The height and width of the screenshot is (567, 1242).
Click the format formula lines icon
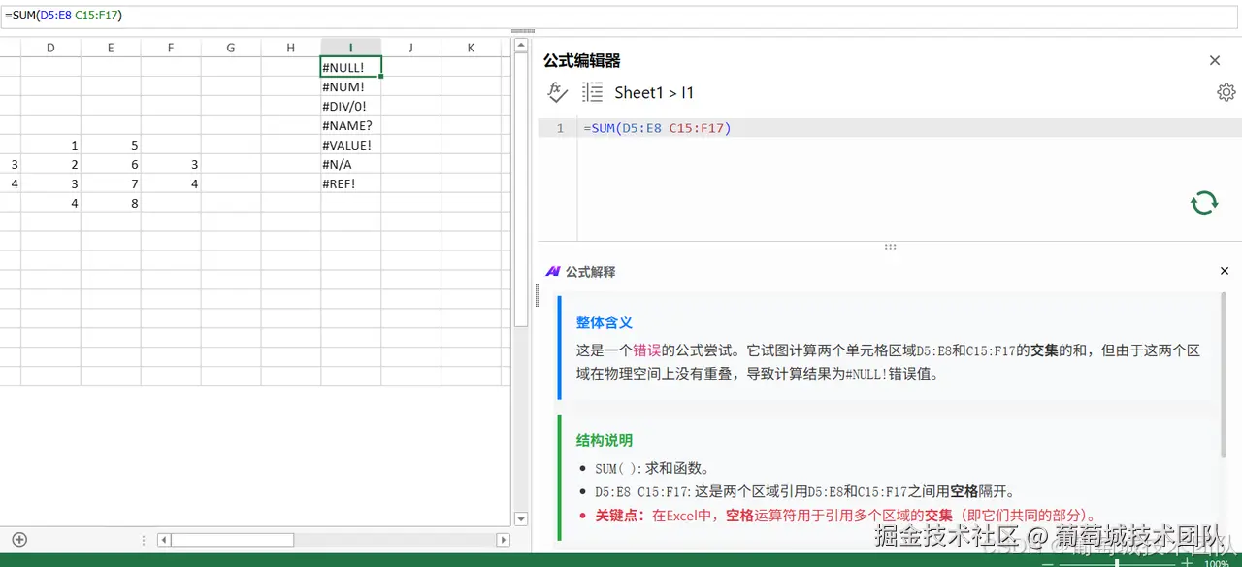592,92
